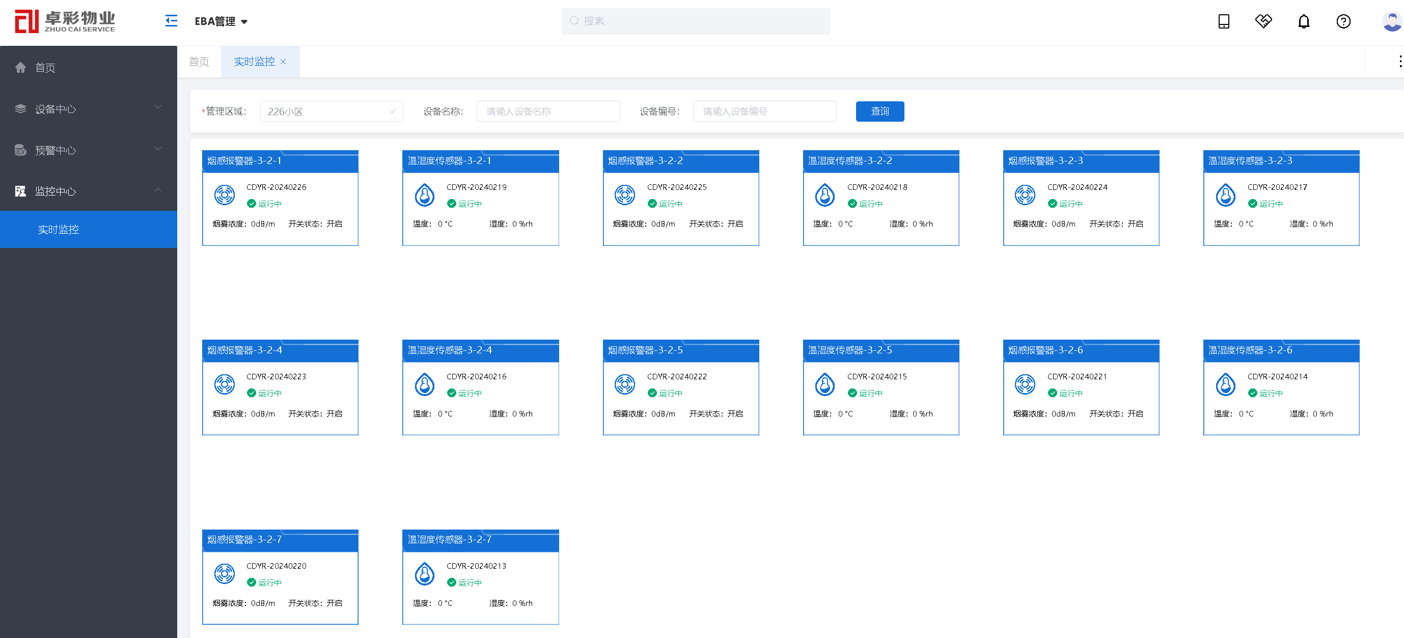1404x638 pixels.
Task: Click device code CDYR-20240224
Action: pyautogui.click(x=1077, y=187)
